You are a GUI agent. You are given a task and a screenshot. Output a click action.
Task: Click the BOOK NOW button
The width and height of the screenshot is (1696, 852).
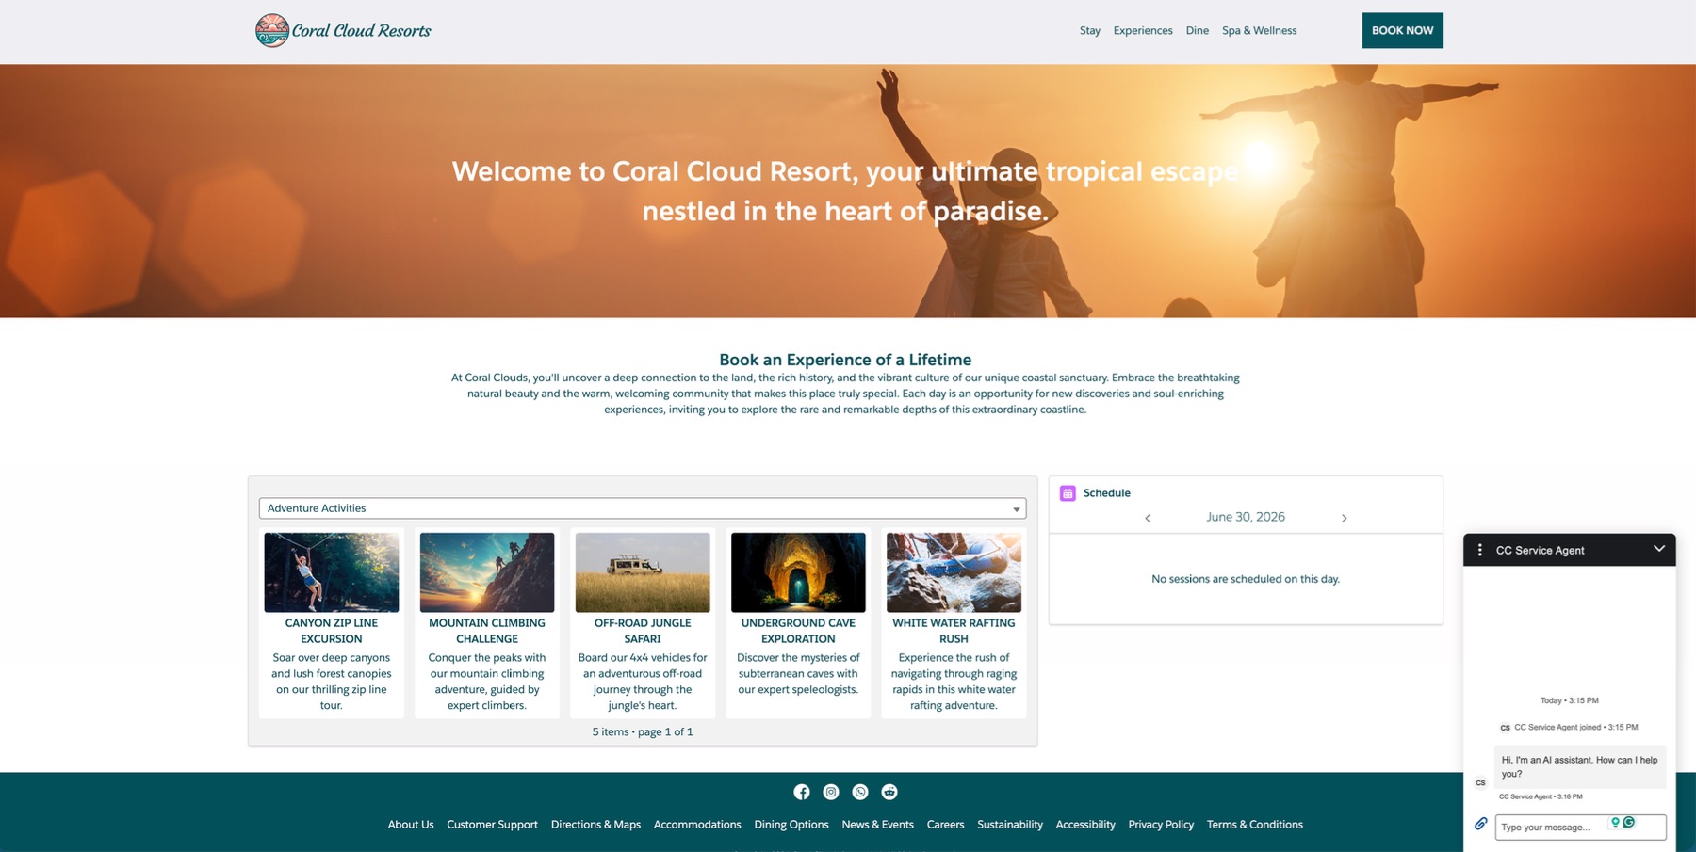1402,30
